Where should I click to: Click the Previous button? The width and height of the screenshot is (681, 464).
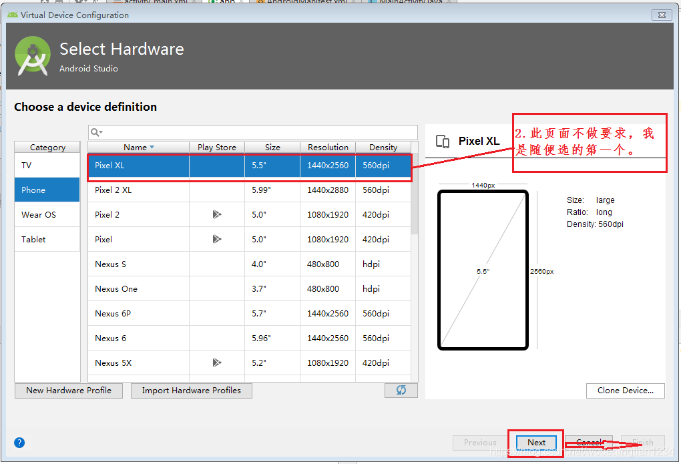[480, 442]
